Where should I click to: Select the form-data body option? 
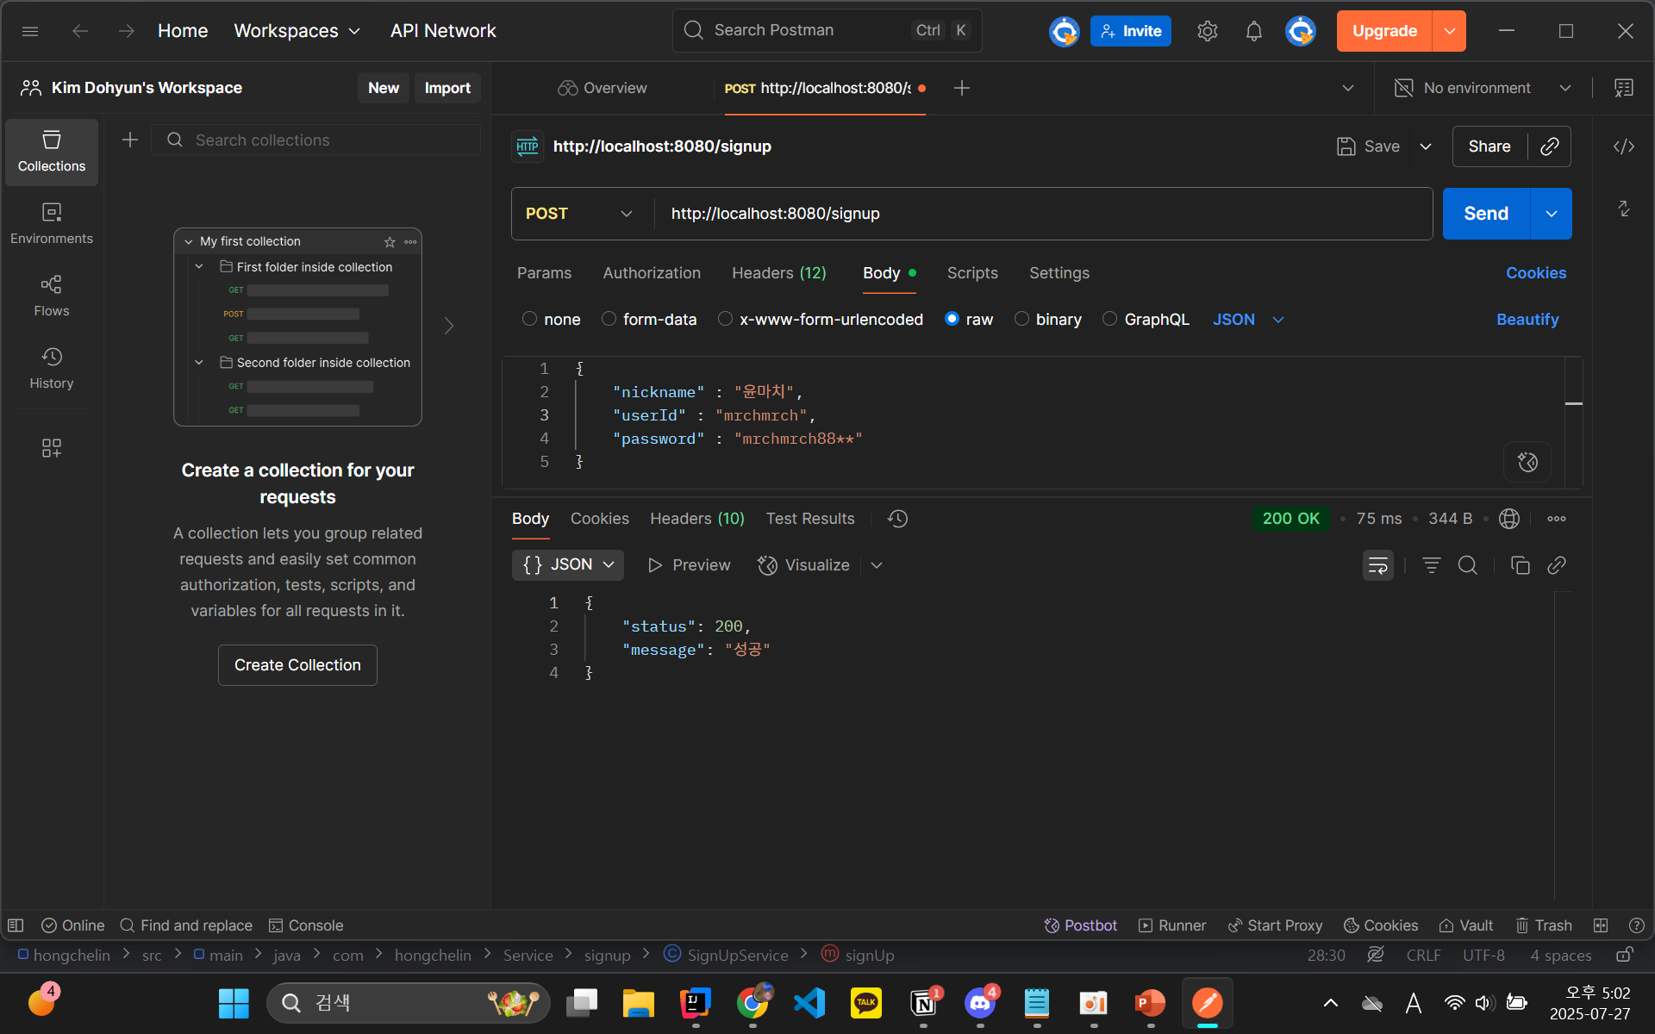pos(609,319)
